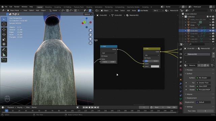The height and width of the screenshot is (121, 216).
Task: Select the Move tool in viewport toolbar
Action: (x=4, y=30)
